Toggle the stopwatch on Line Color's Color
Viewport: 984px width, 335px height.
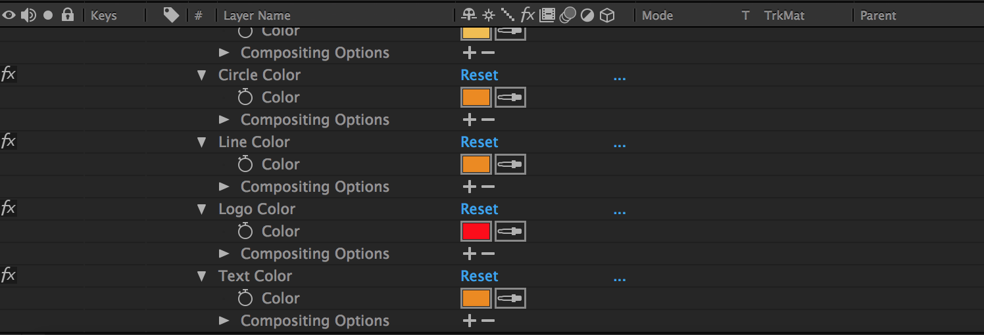(245, 164)
